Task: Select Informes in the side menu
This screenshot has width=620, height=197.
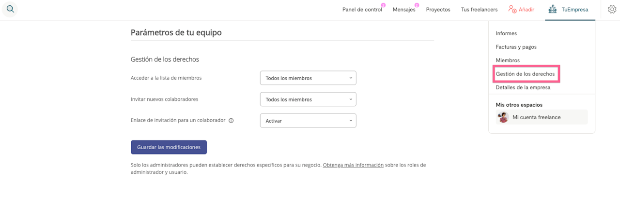Action: click(506, 33)
